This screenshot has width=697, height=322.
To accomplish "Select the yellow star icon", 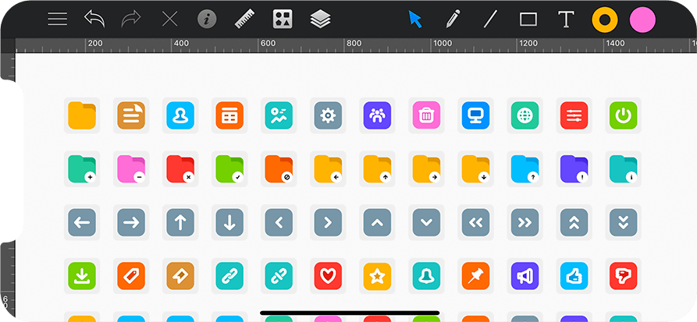I will [378, 276].
